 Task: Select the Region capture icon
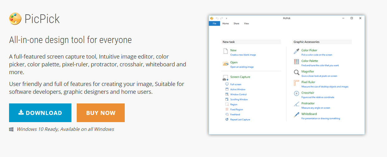pos(227,104)
